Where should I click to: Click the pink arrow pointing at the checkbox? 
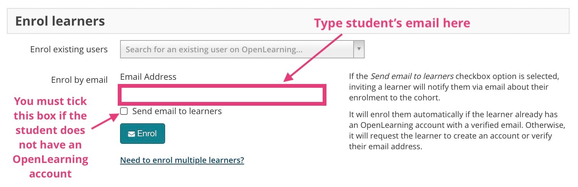(x=106, y=123)
